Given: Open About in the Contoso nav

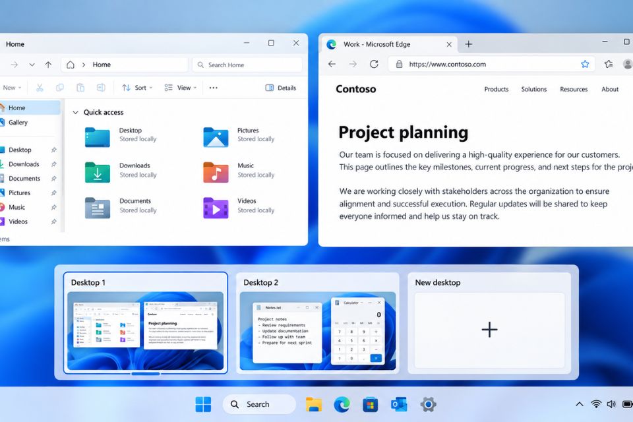Looking at the screenshot, I should (609, 89).
